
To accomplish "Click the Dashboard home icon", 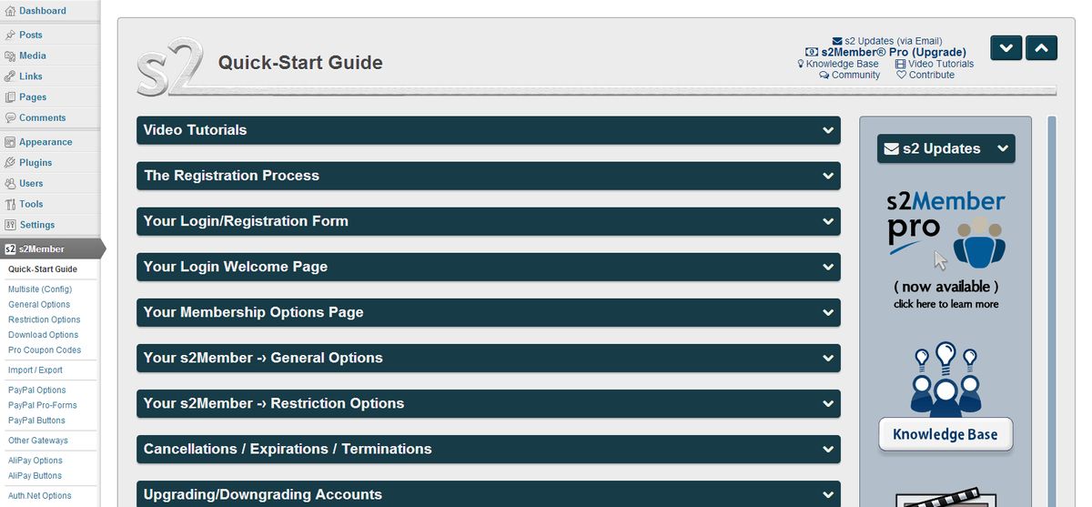I will 10,11.
